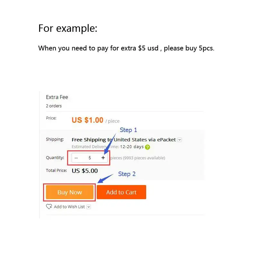Click the US $5.00 total price
Screen dimensions: 257x257
pos(85,171)
